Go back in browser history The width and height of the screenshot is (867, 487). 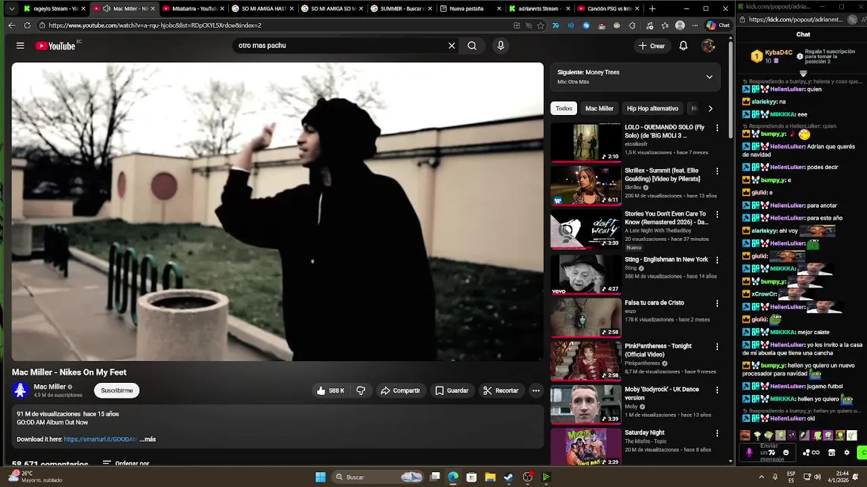pos(12,25)
